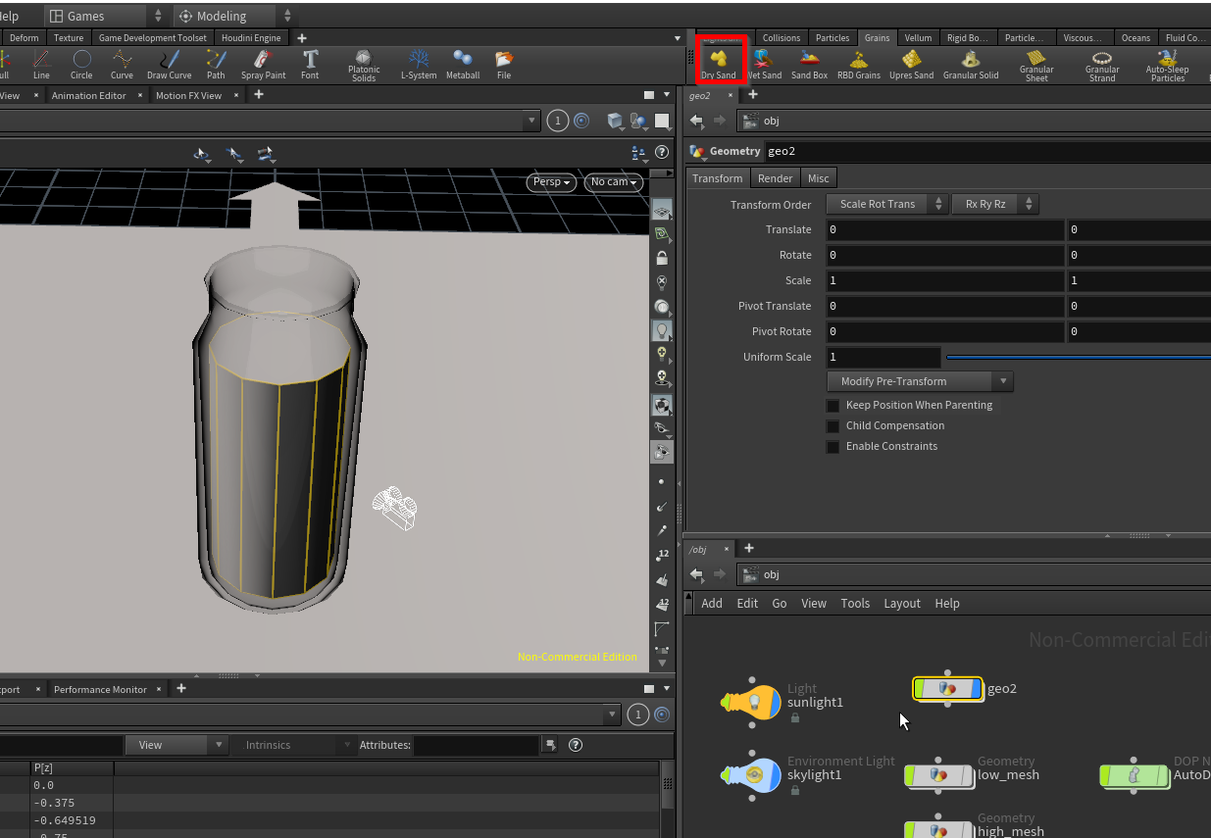Click the Uniform Scale value field
The height and width of the screenshot is (838, 1211).
[x=883, y=358]
